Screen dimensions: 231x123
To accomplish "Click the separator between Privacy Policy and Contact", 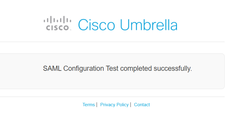I will [x=130, y=105].
